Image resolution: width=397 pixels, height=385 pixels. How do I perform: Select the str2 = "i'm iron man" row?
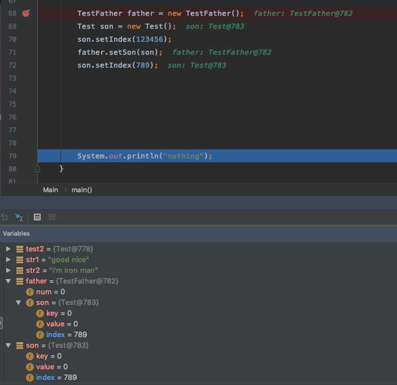click(x=199, y=270)
